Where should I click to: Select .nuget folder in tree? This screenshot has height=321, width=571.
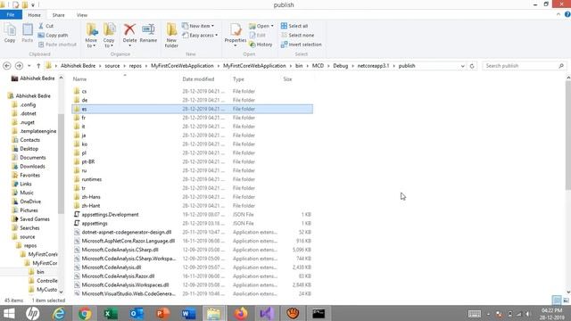tap(28, 122)
